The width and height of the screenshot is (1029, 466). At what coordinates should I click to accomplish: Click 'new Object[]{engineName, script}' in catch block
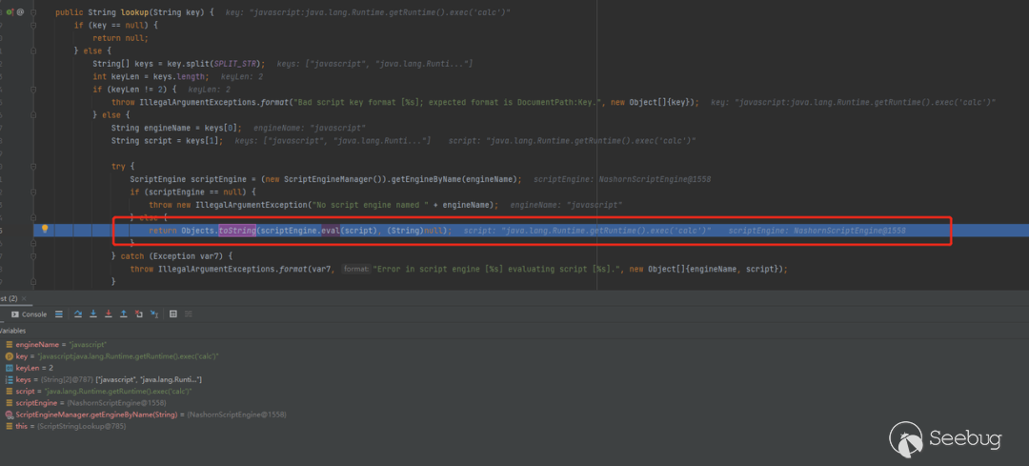(707, 269)
